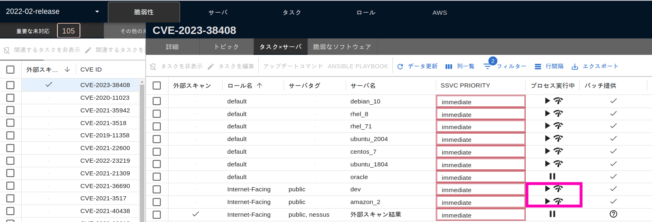652x222 pixels.
Task: Toggle the checkbox next to CVE-2020-11023
Action: point(10,98)
